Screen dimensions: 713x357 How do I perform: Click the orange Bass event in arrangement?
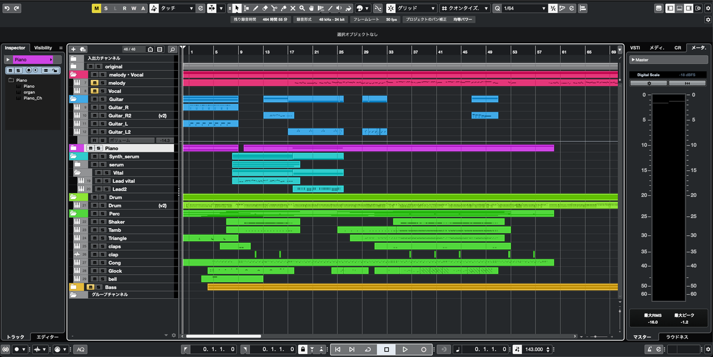[412, 287]
